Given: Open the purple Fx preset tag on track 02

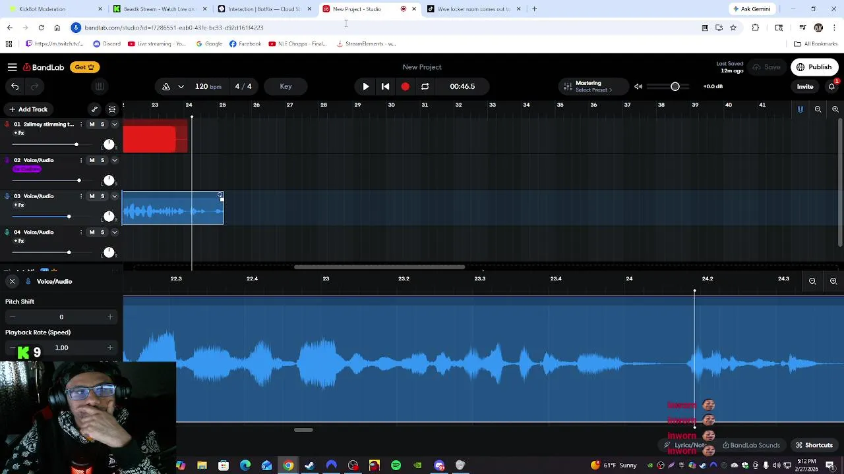Looking at the screenshot, I should click(27, 169).
